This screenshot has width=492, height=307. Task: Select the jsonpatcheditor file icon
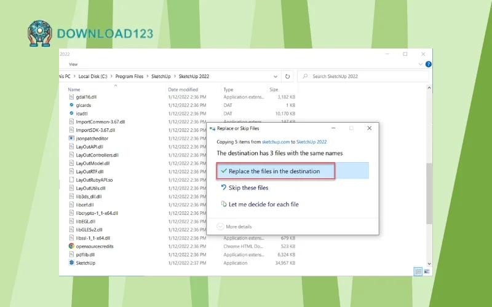coord(71,139)
